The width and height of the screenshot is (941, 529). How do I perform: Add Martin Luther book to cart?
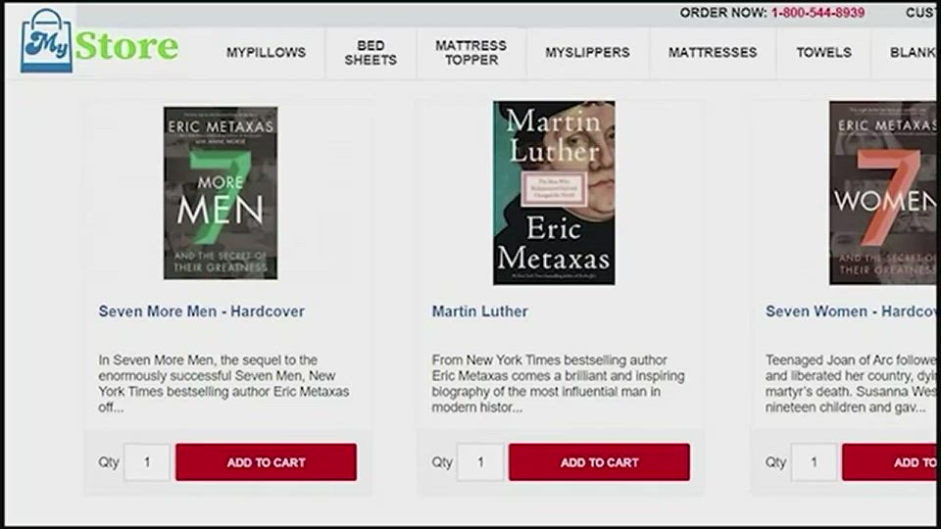599,461
